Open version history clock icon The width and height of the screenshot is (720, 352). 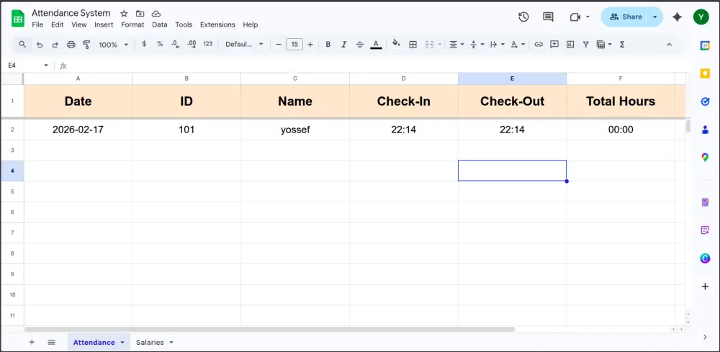523,17
